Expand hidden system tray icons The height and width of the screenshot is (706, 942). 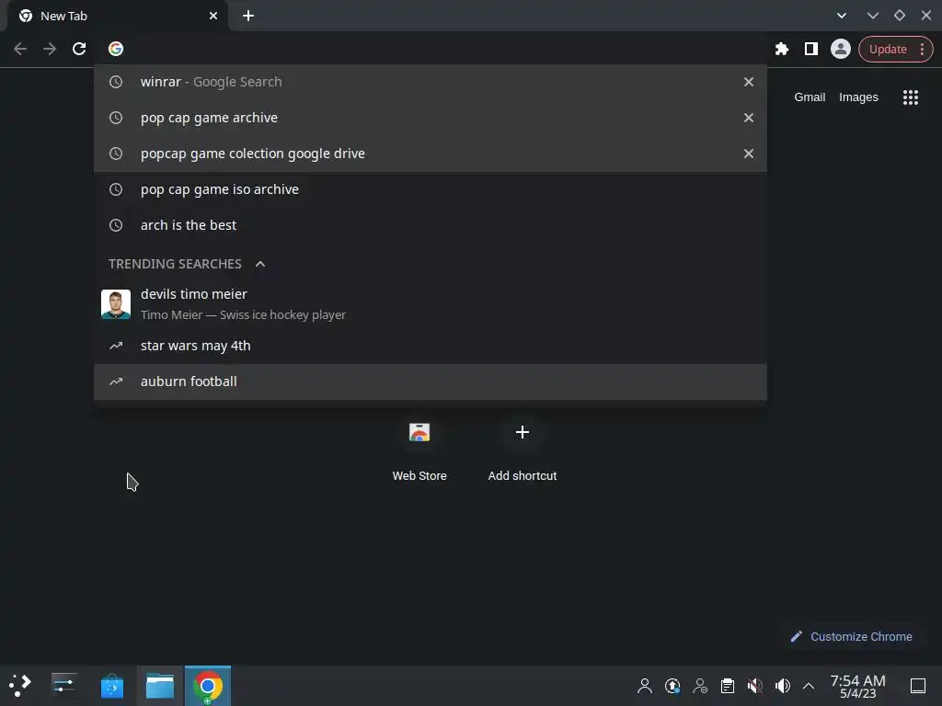pyautogui.click(x=809, y=686)
